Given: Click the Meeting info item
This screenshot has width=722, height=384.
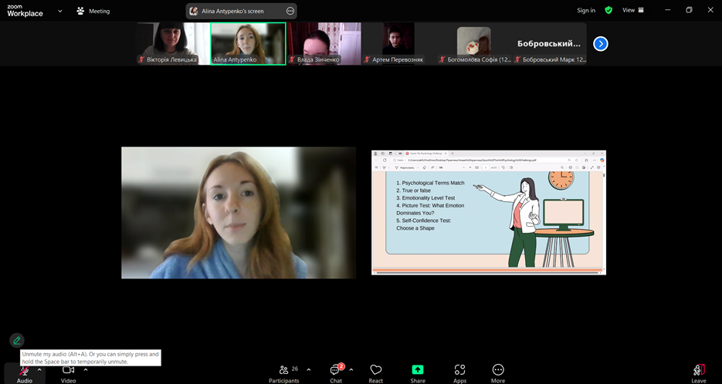Looking at the screenshot, I should click(x=93, y=11).
